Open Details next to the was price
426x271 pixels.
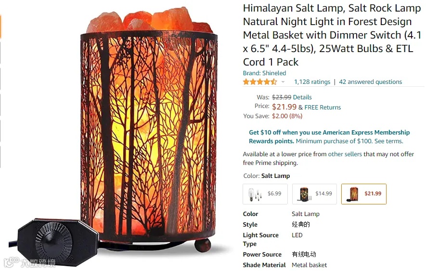(302, 97)
